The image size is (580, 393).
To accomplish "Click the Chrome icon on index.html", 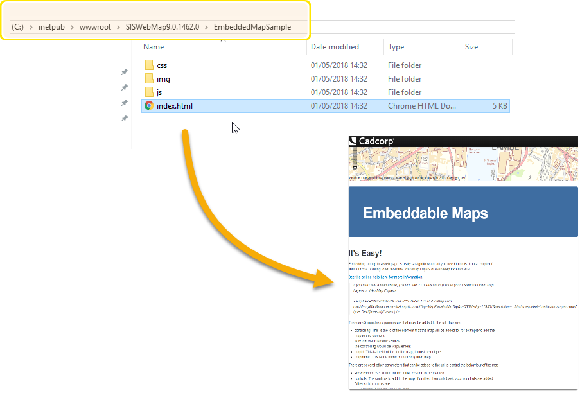I will [x=149, y=105].
